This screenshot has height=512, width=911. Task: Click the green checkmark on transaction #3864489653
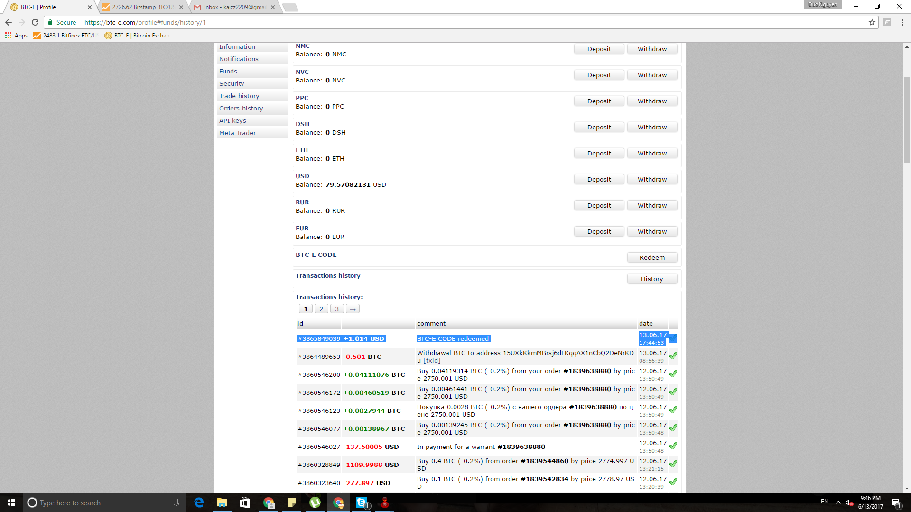(x=673, y=356)
